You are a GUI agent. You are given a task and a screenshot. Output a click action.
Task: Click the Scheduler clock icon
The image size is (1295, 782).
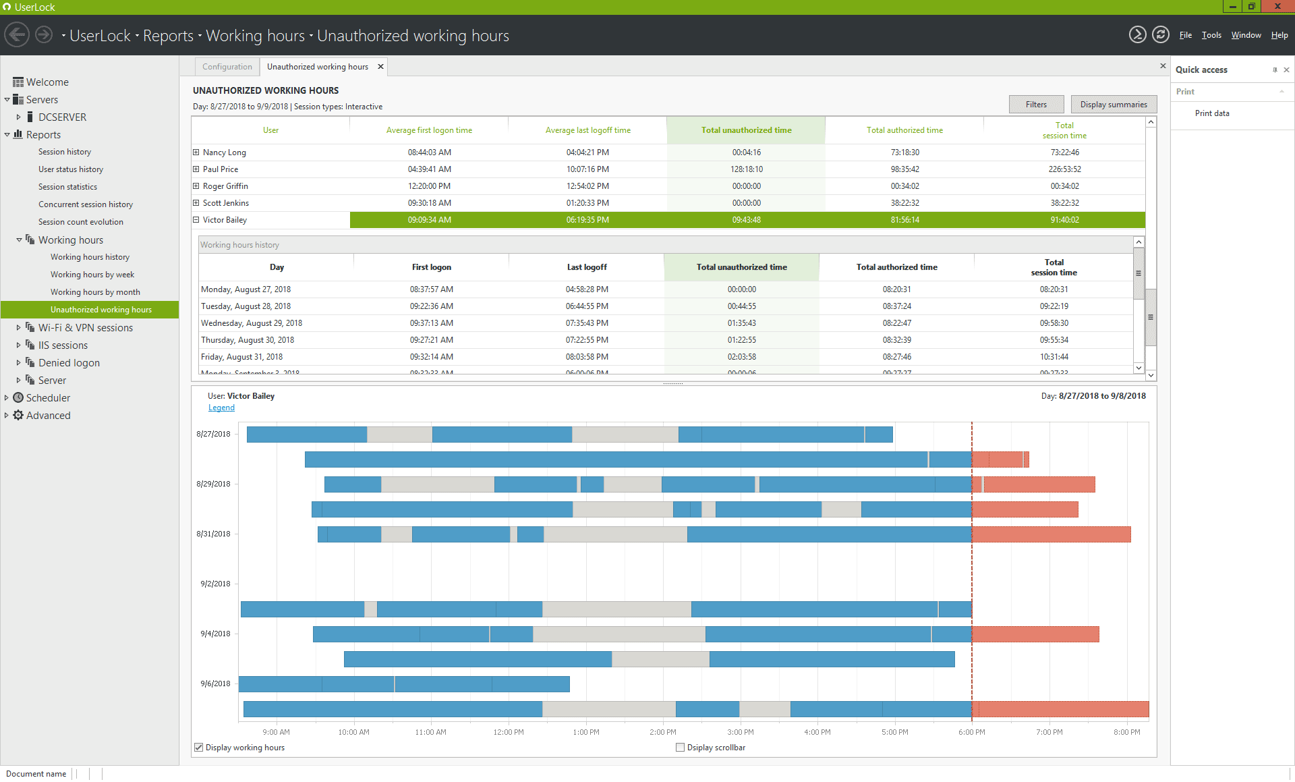click(x=18, y=398)
